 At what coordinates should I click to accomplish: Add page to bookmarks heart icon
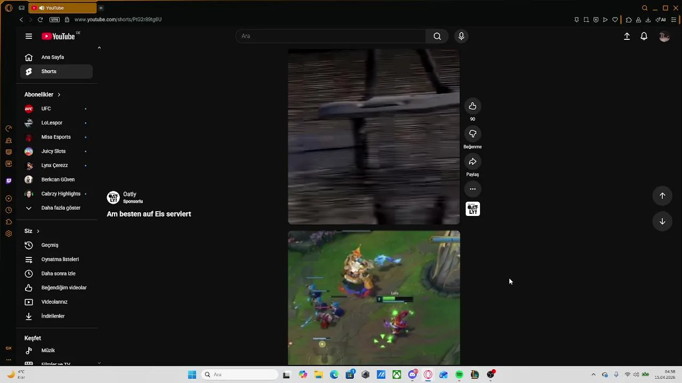pos(615,20)
